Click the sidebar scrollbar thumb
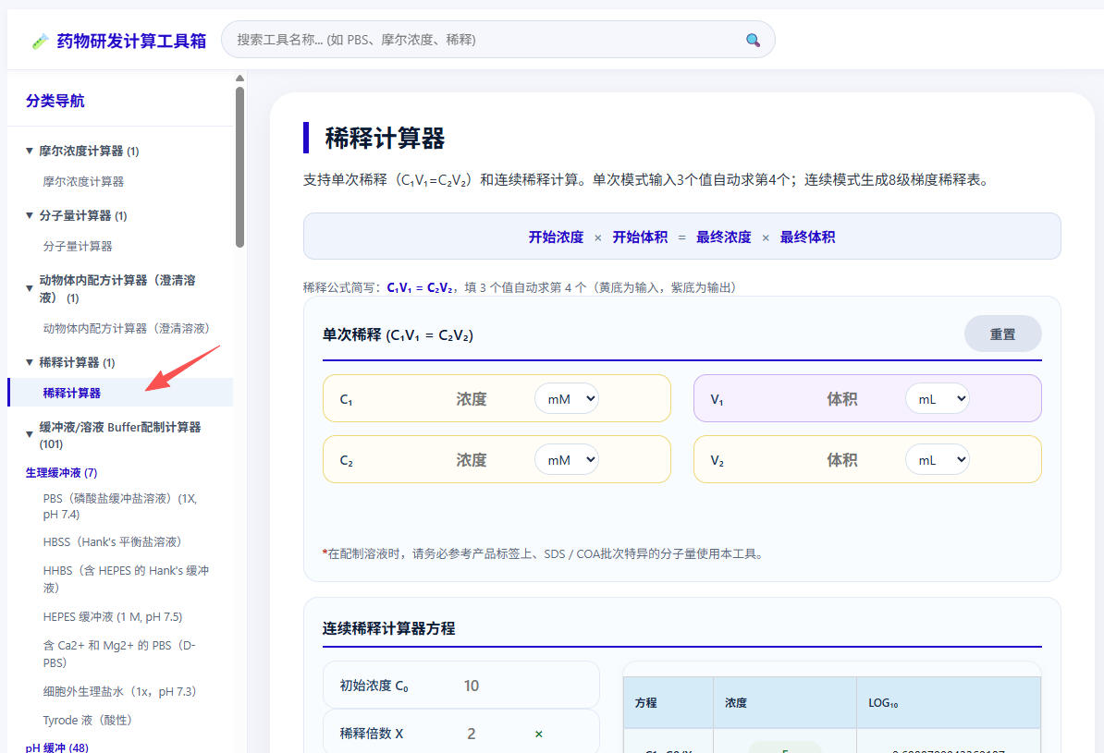 pyautogui.click(x=240, y=167)
